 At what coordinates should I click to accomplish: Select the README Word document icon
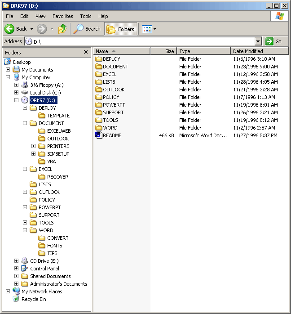click(x=99, y=135)
